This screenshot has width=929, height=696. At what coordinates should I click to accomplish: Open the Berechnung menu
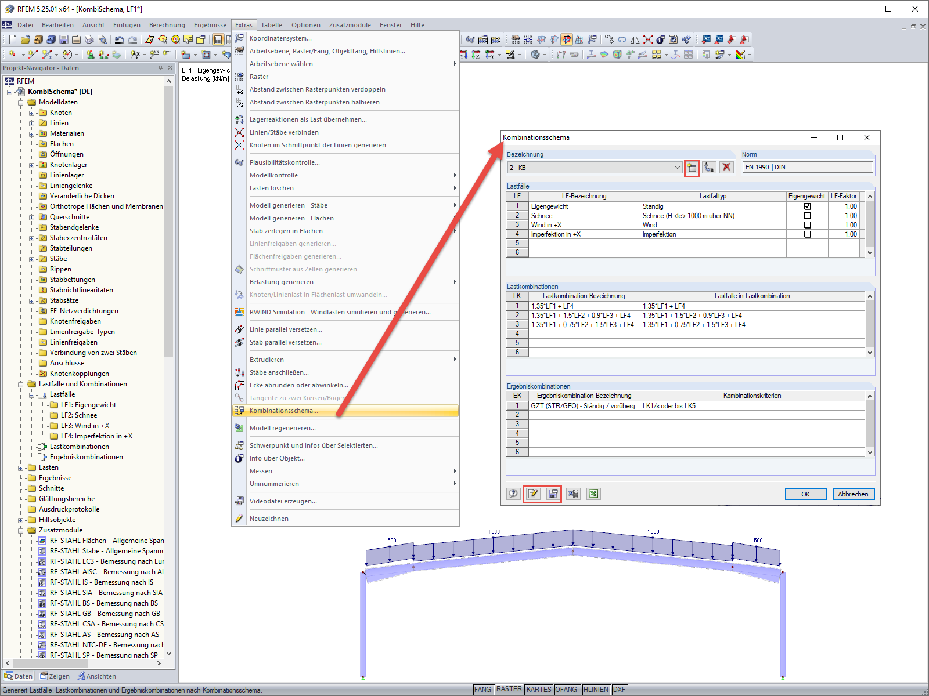pyautogui.click(x=167, y=25)
